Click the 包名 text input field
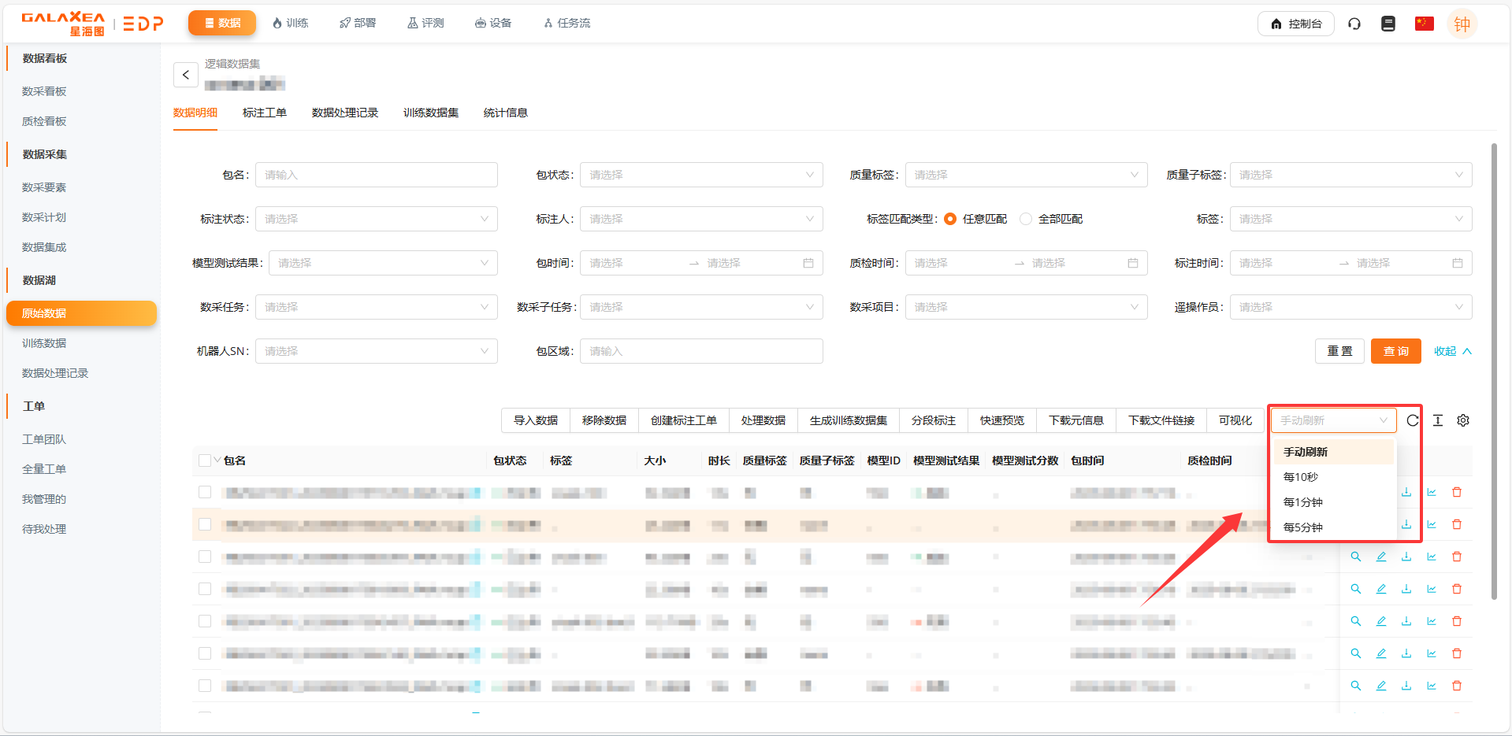 [376, 175]
